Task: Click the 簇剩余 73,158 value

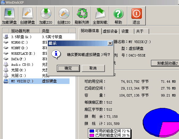Action: pyautogui.click(x=112, y=117)
